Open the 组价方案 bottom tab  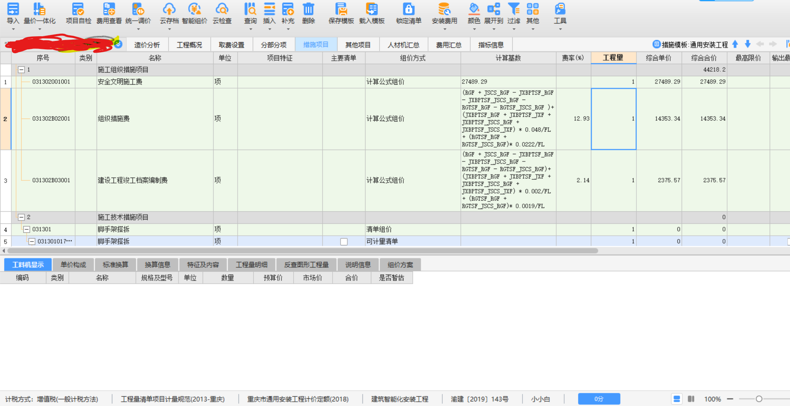pos(400,265)
